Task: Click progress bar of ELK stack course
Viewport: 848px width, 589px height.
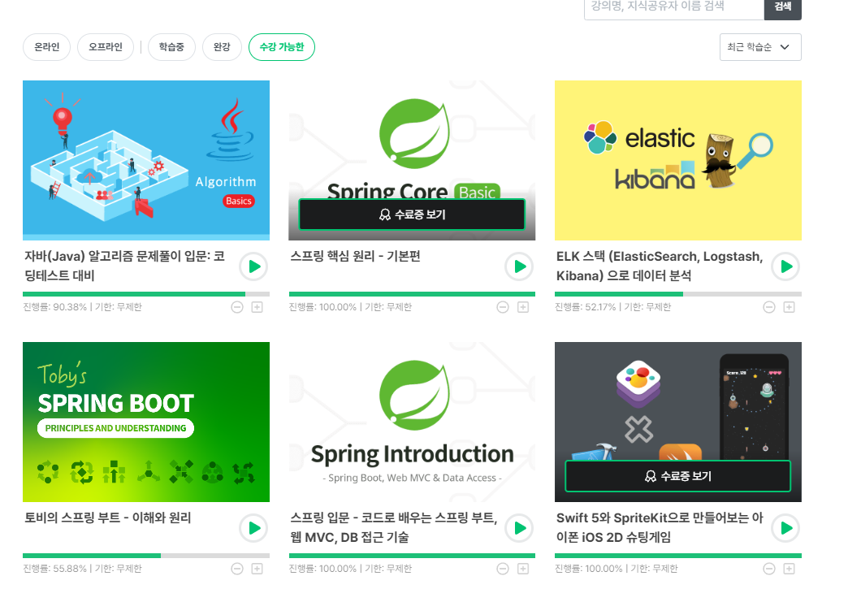Action: click(678, 294)
